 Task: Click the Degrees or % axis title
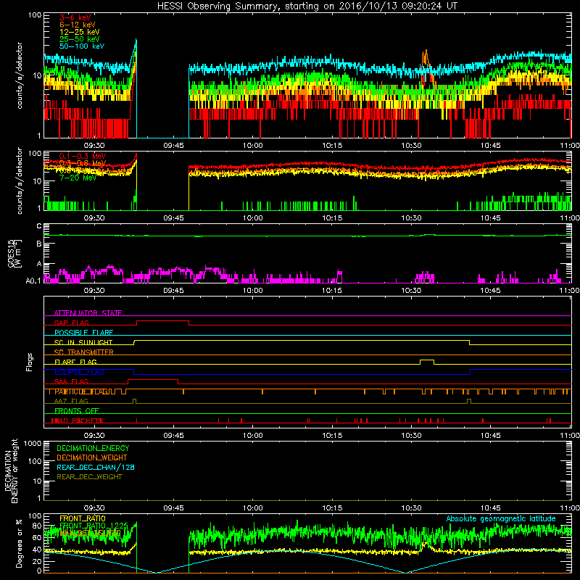19,543
